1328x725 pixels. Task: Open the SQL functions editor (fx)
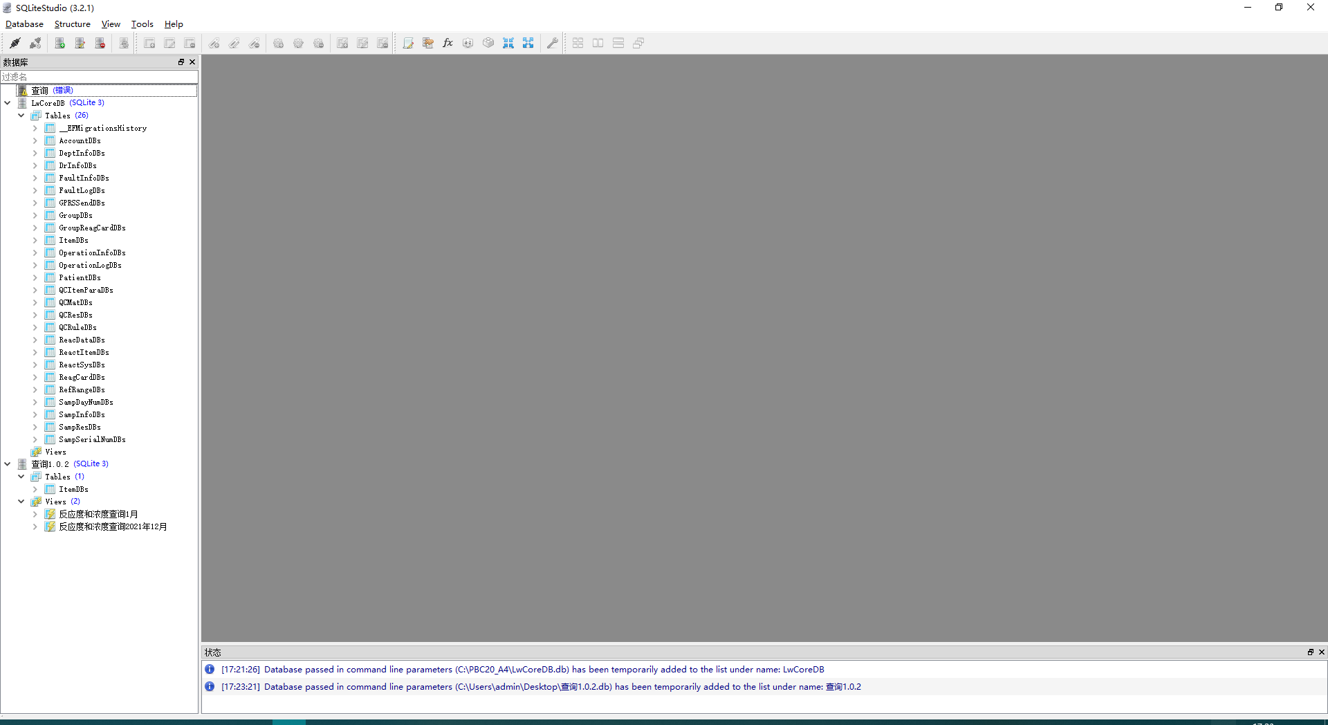448,43
